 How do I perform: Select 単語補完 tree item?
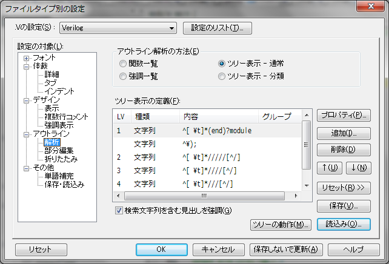pyautogui.click(x=60, y=176)
